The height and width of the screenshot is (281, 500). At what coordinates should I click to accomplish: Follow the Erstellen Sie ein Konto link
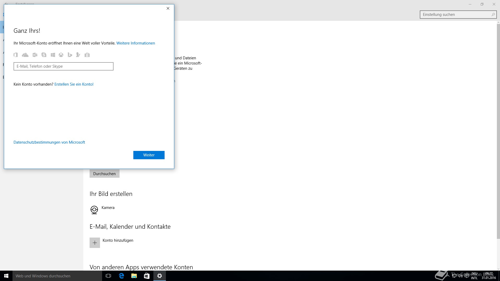pos(74,84)
